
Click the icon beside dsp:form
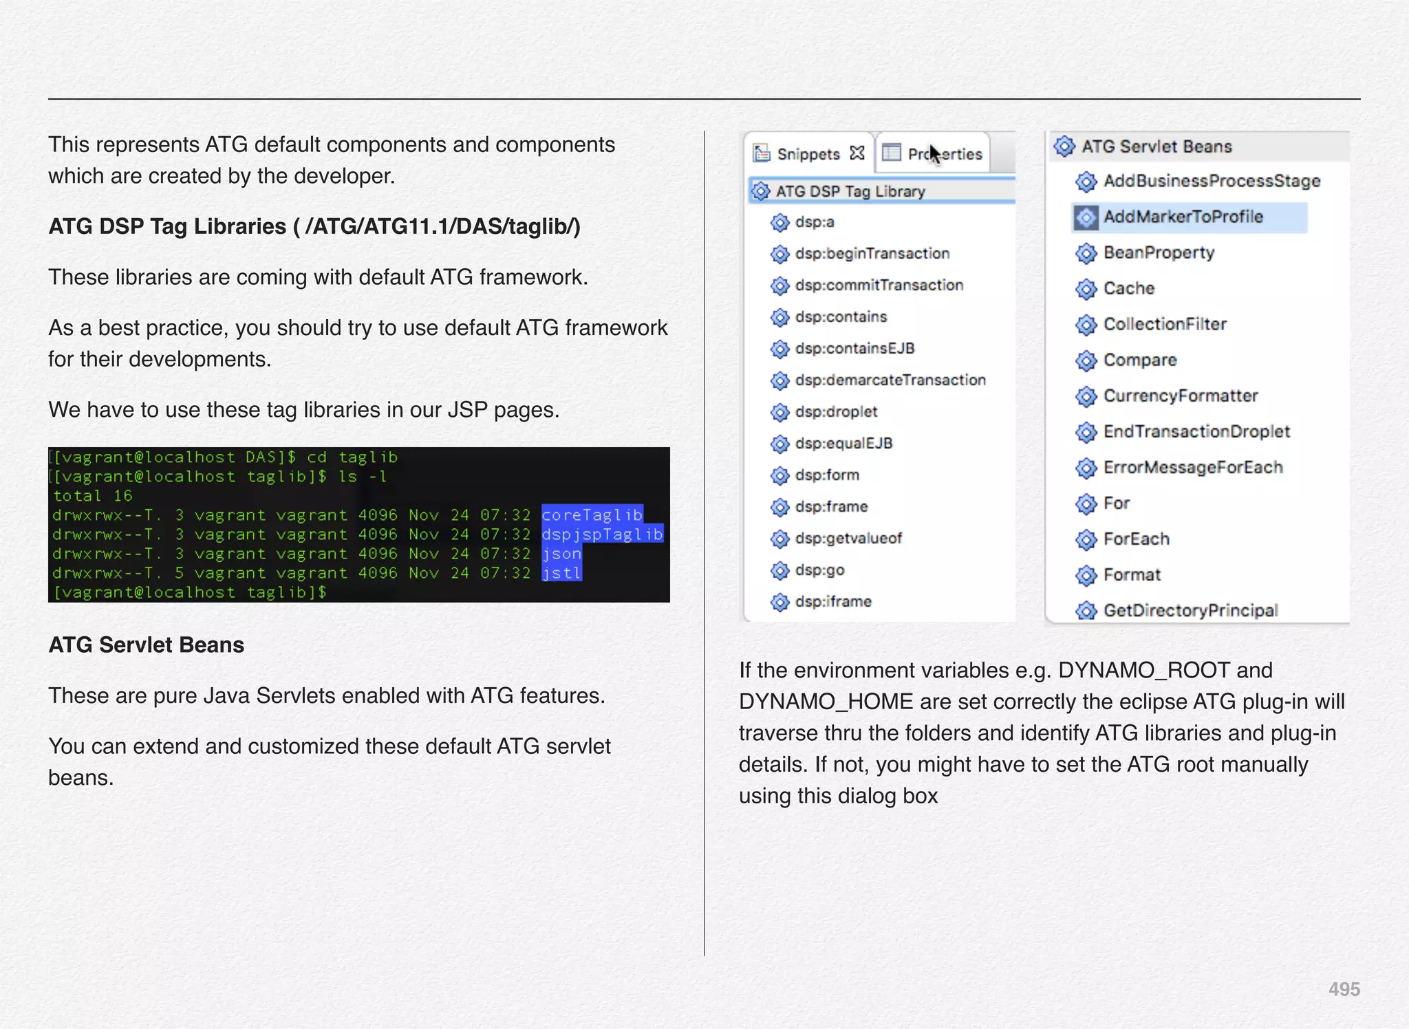pyautogui.click(x=779, y=475)
